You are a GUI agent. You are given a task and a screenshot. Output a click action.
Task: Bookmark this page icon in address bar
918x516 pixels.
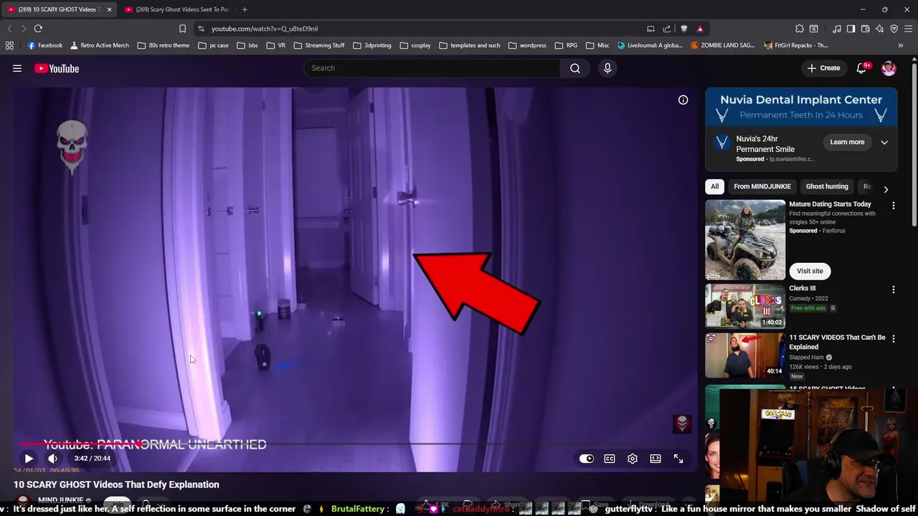182,29
